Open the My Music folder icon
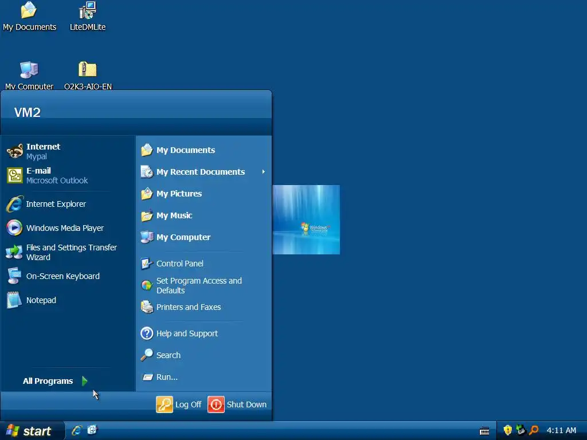 coord(147,215)
